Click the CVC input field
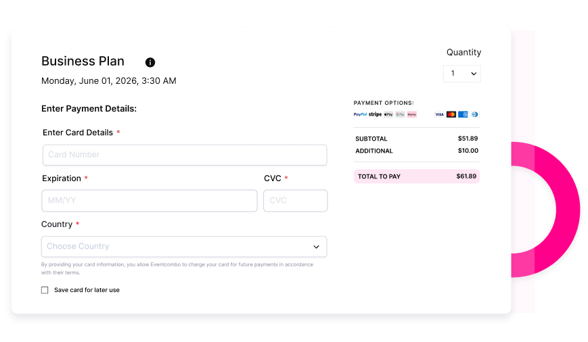The width and height of the screenshot is (588, 342). 295,201
